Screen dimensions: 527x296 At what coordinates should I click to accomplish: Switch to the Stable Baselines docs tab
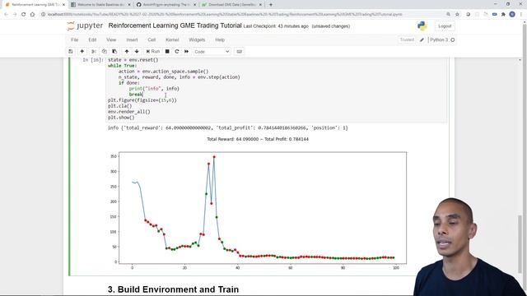(x=100, y=5)
